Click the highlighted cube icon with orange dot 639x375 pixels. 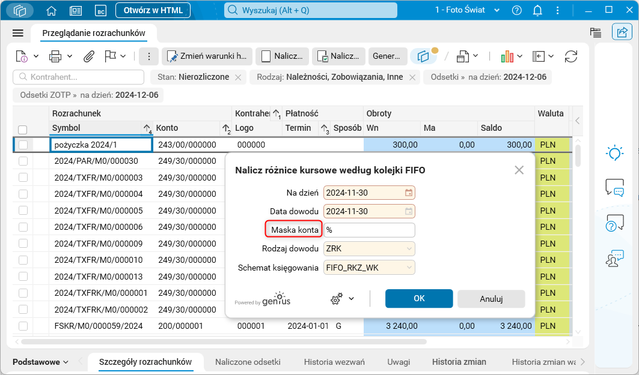click(424, 56)
